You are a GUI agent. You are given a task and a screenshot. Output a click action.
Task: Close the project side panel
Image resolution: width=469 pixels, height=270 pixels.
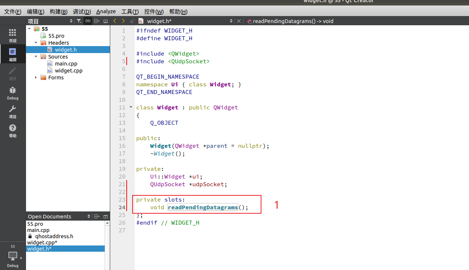point(106,21)
